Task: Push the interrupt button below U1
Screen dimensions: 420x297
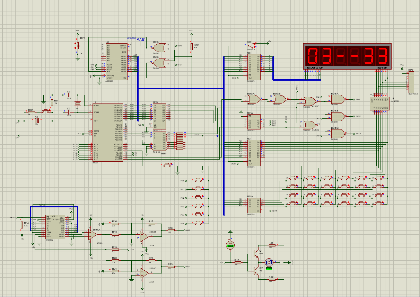Action: [168, 165]
